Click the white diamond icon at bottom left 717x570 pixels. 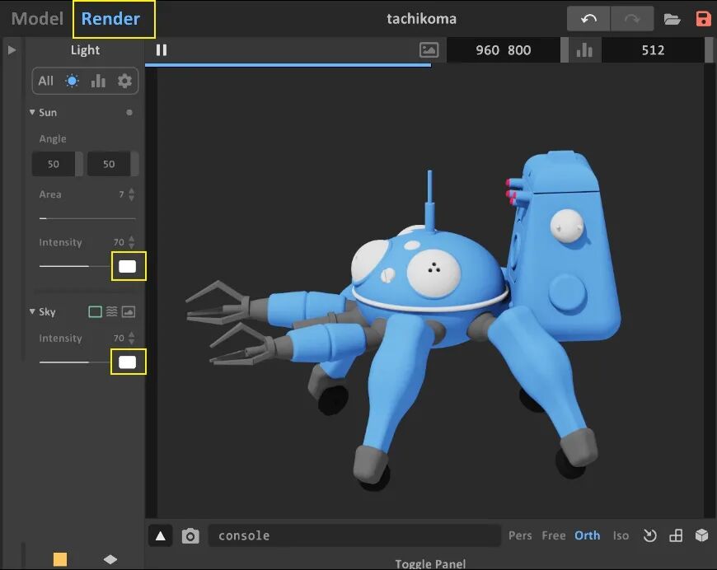pos(110,559)
